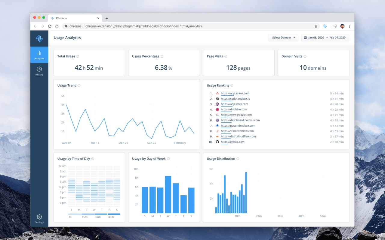Open the media controls icon in the browser toolbar
The width and height of the screenshot is (385, 240).
[x=335, y=26]
